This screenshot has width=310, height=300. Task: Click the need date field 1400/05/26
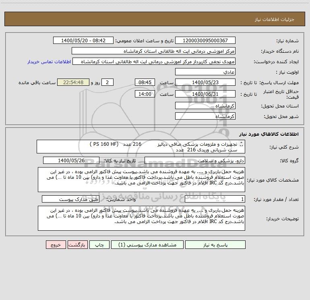pos(71,160)
